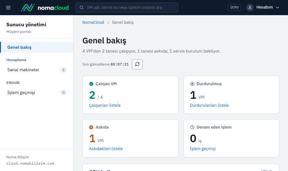Click the Müşteri portalı subtitle
The height and width of the screenshot is (171, 288).
click(19, 32)
